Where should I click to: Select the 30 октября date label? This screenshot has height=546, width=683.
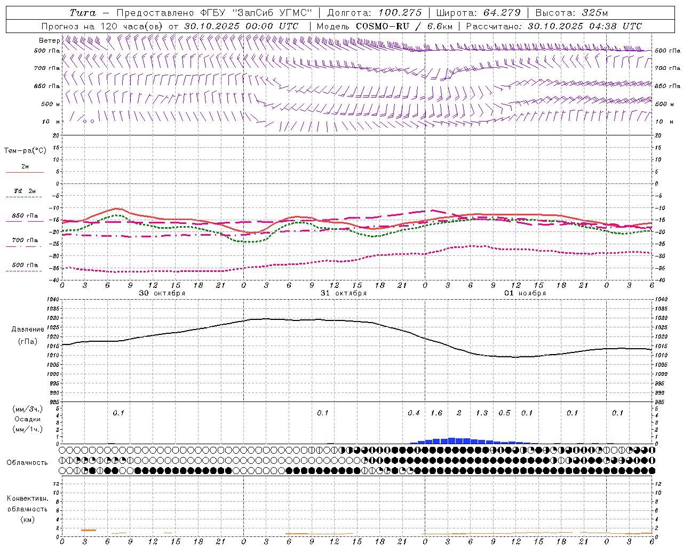click(x=162, y=293)
